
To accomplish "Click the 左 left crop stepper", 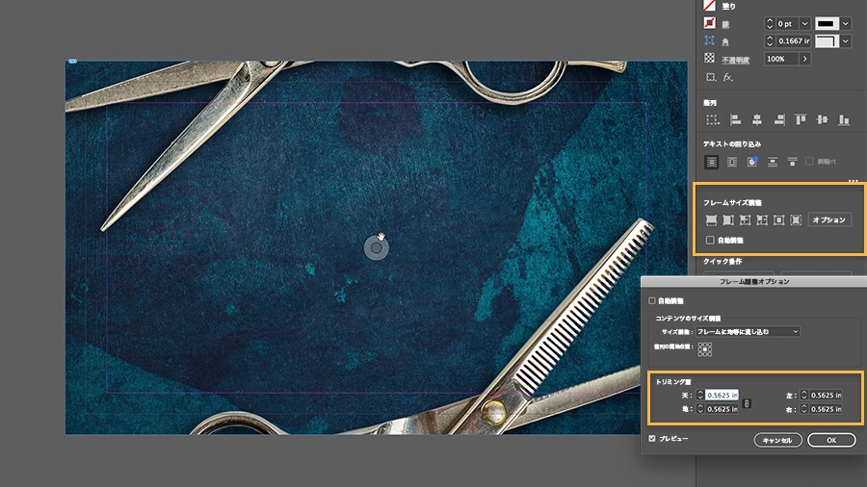I will 804,395.
